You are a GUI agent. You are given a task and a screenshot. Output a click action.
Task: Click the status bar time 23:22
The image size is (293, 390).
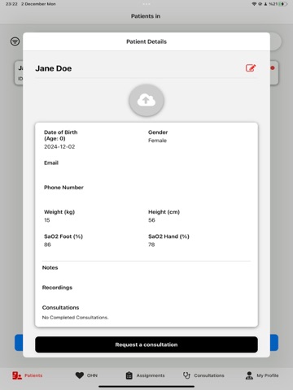click(x=11, y=4)
